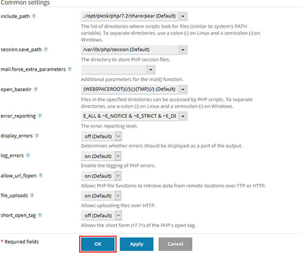Click help icon next to log_errors
Screen dimensions: 302x255
28,155
